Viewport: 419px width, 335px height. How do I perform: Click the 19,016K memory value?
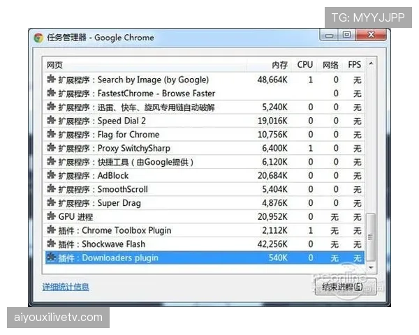tap(272, 121)
